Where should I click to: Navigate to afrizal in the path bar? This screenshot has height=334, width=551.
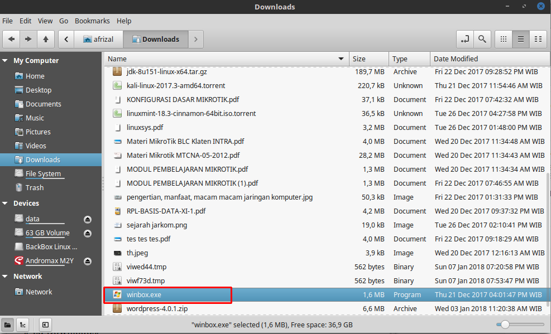(x=98, y=39)
